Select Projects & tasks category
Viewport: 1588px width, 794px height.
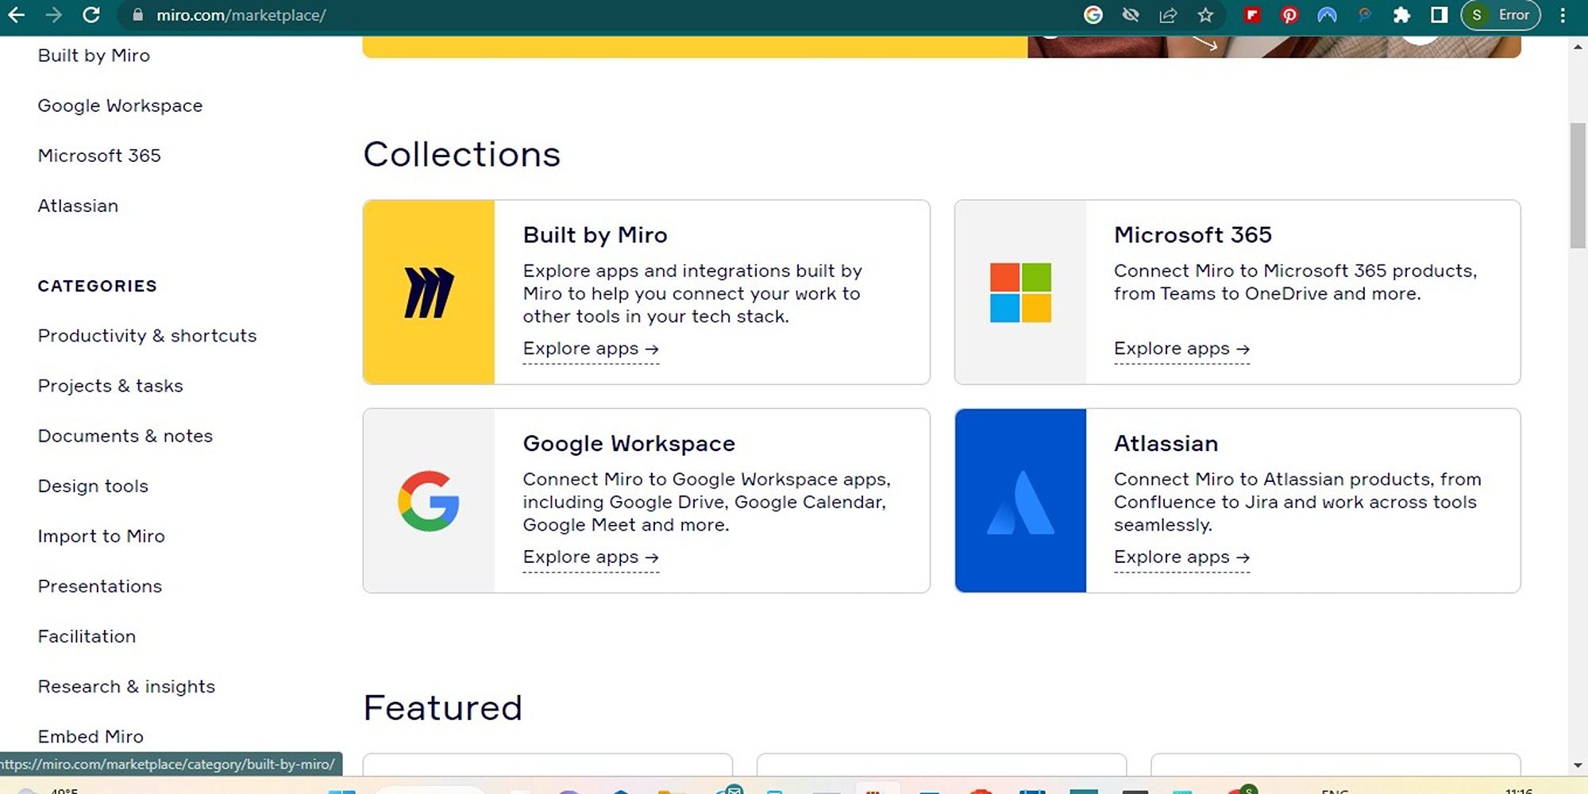pyautogui.click(x=110, y=386)
